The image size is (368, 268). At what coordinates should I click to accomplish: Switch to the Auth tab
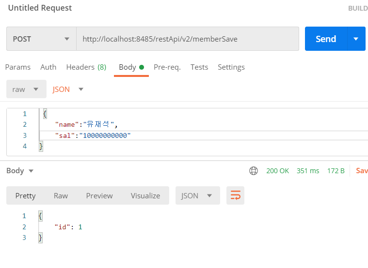click(48, 67)
